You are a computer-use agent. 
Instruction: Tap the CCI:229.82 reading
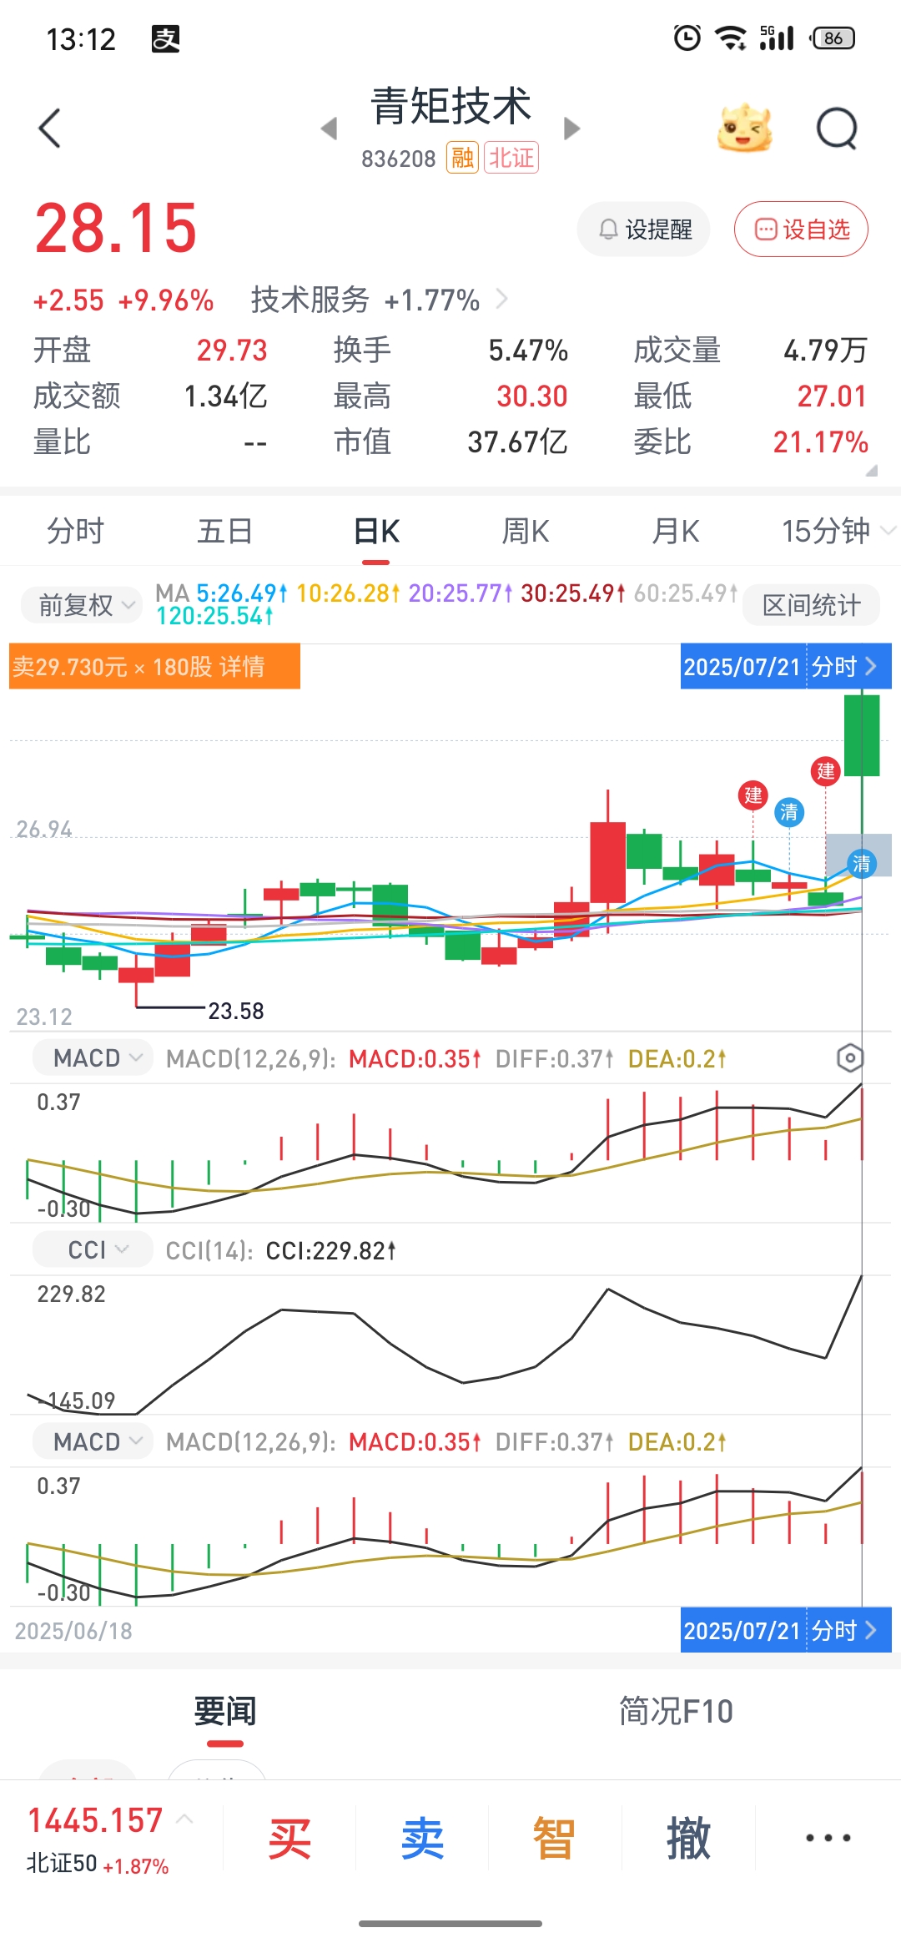click(330, 1250)
